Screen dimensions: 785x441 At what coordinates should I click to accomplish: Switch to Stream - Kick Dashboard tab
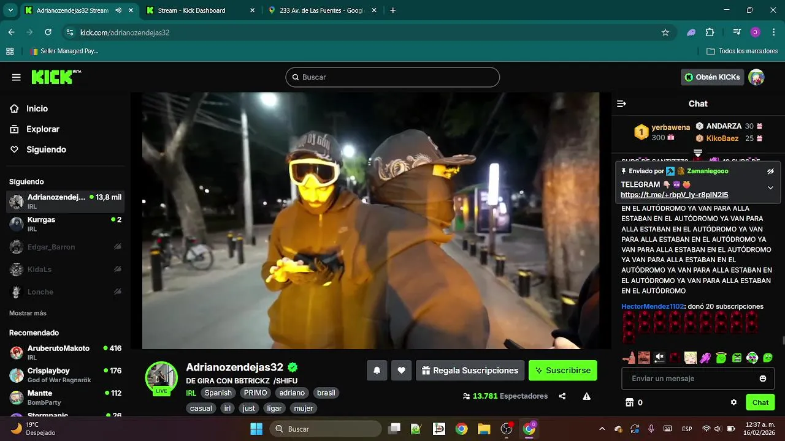click(x=201, y=10)
